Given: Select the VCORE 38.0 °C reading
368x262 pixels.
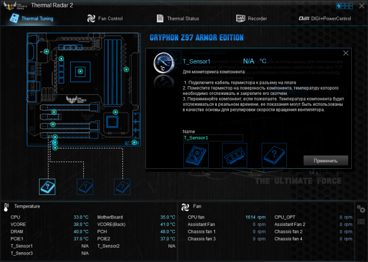Looking at the screenshot, I should pyautogui.click(x=81, y=225).
